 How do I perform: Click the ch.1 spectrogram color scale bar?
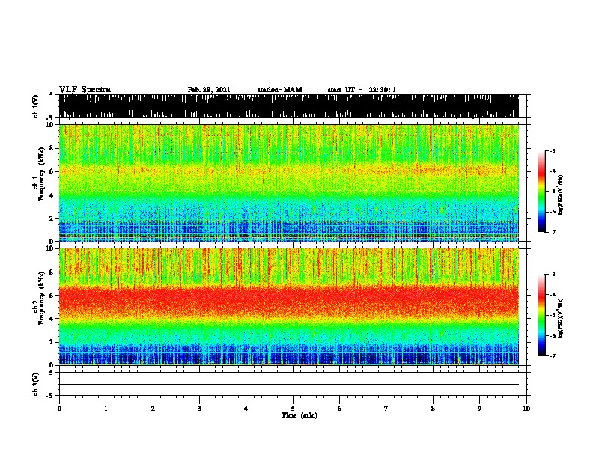click(542, 192)
